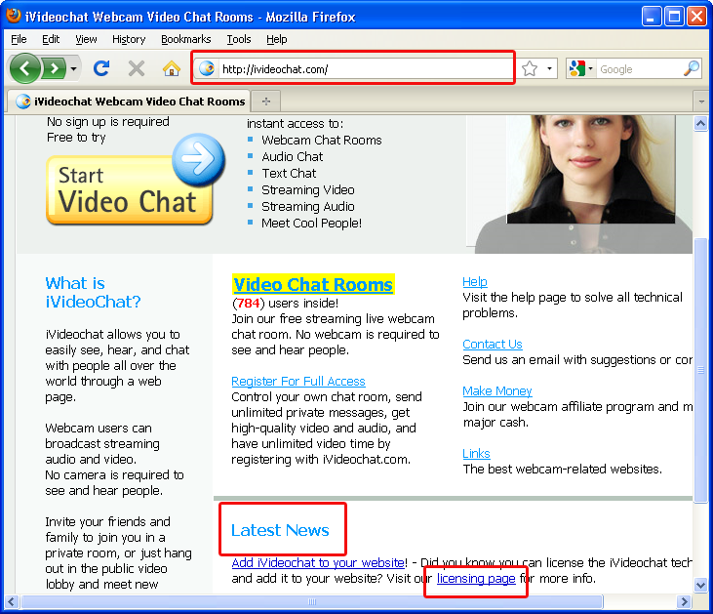This screenshot has width=713, height=614.
Task: Click the Google search input field
Action: click(x=640, y=69)
